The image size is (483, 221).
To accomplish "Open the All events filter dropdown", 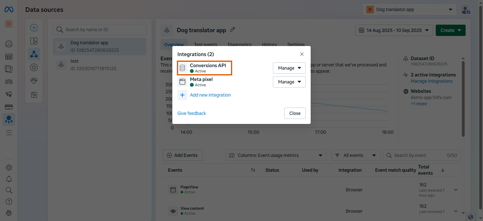I will 356,155.
